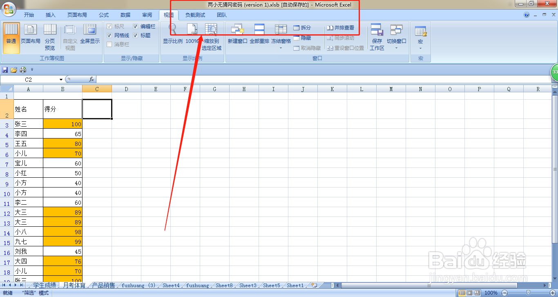The height and width of the screenshot is (297, 558).
Task: Click Split (拆分) window command
Action: (x=302, y=28)
